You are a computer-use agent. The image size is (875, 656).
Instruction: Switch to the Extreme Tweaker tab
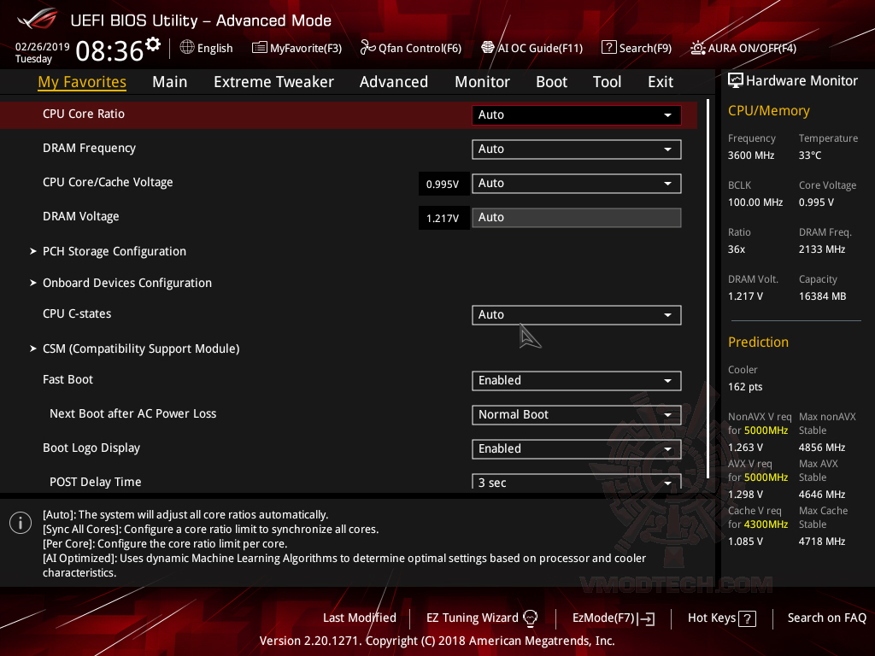(x=273, y=82)
